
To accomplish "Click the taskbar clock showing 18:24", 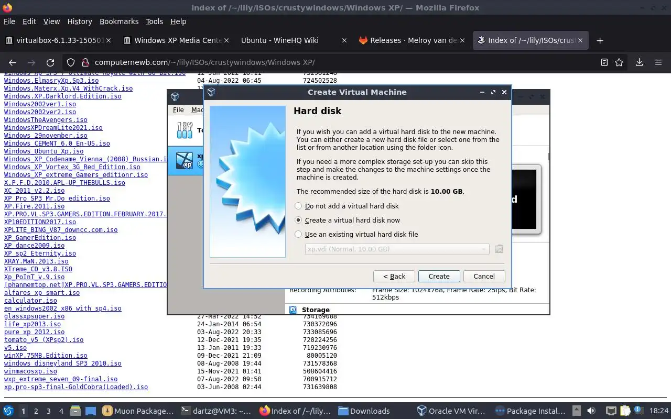I will (659, 411).
